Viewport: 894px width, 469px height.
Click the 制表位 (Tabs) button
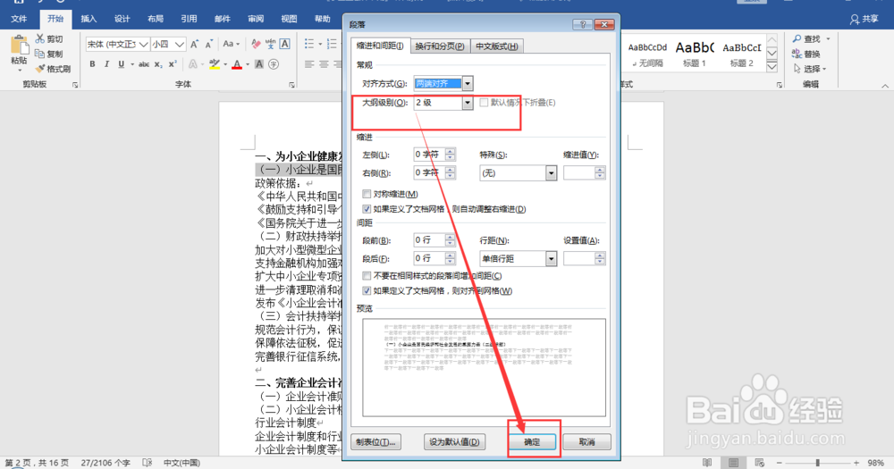375,441
